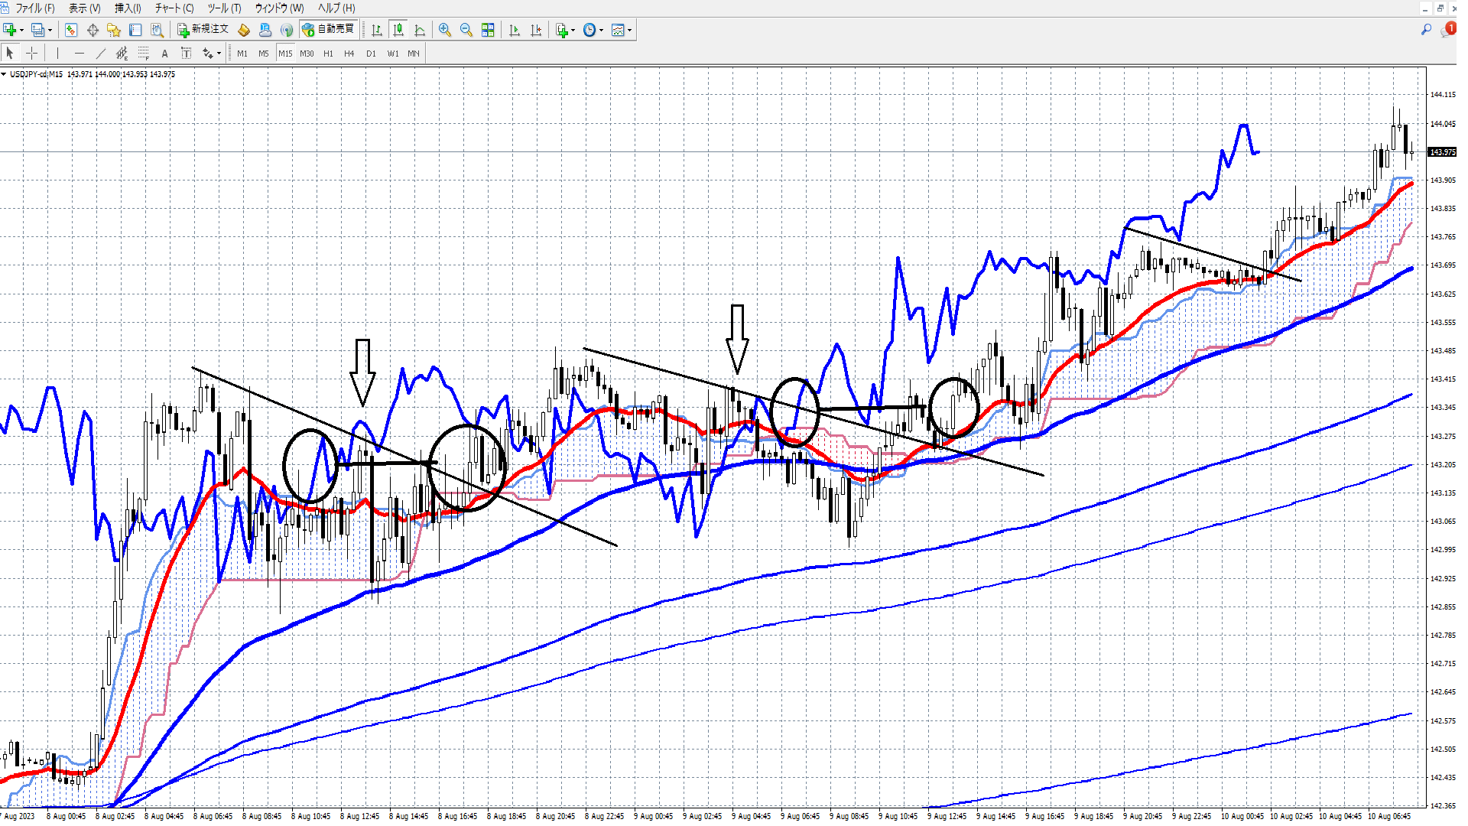The width and height of the screenshot is (1468, 826).
Task: Switch timeframe to MN
Action: coord(414,54)
